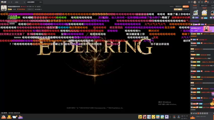Click the rocket icon in chat toolbar

coord(194,113)
